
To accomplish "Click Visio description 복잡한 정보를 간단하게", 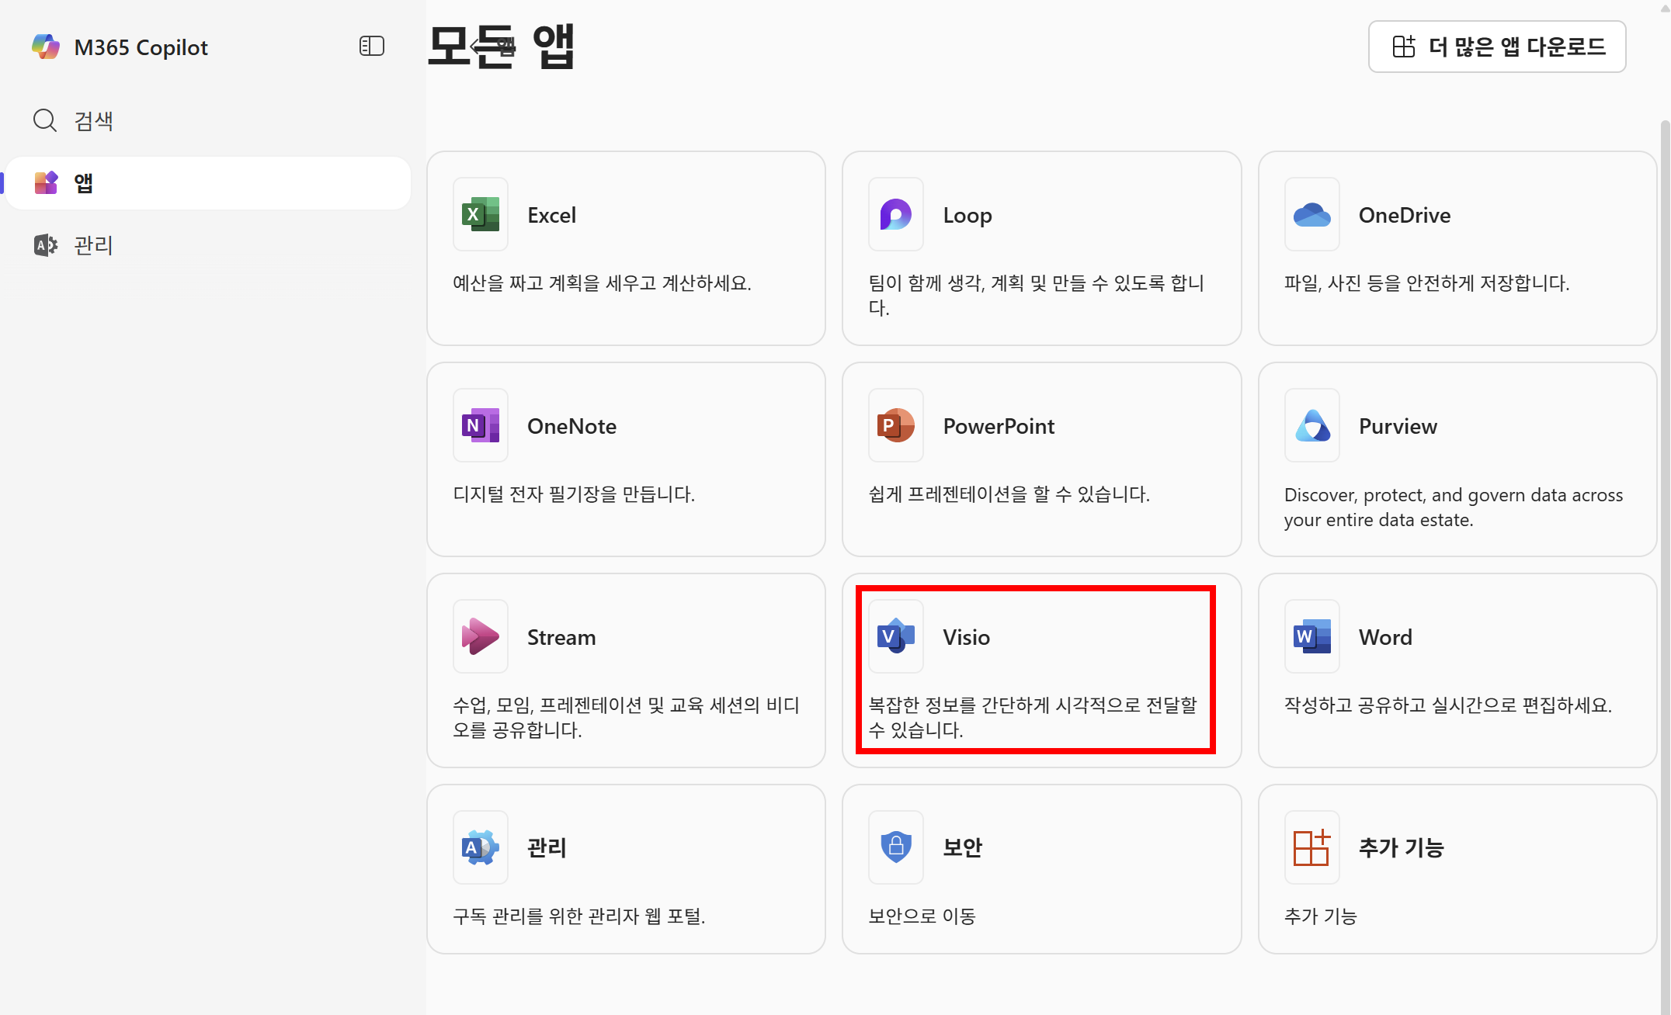I will pos(1033,717).
